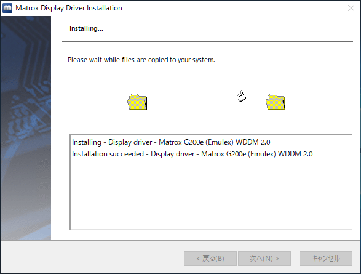The image size is (361, 274).
Task: Select the 'Installation succeeded' log line
Action: (x=192, y=154)
